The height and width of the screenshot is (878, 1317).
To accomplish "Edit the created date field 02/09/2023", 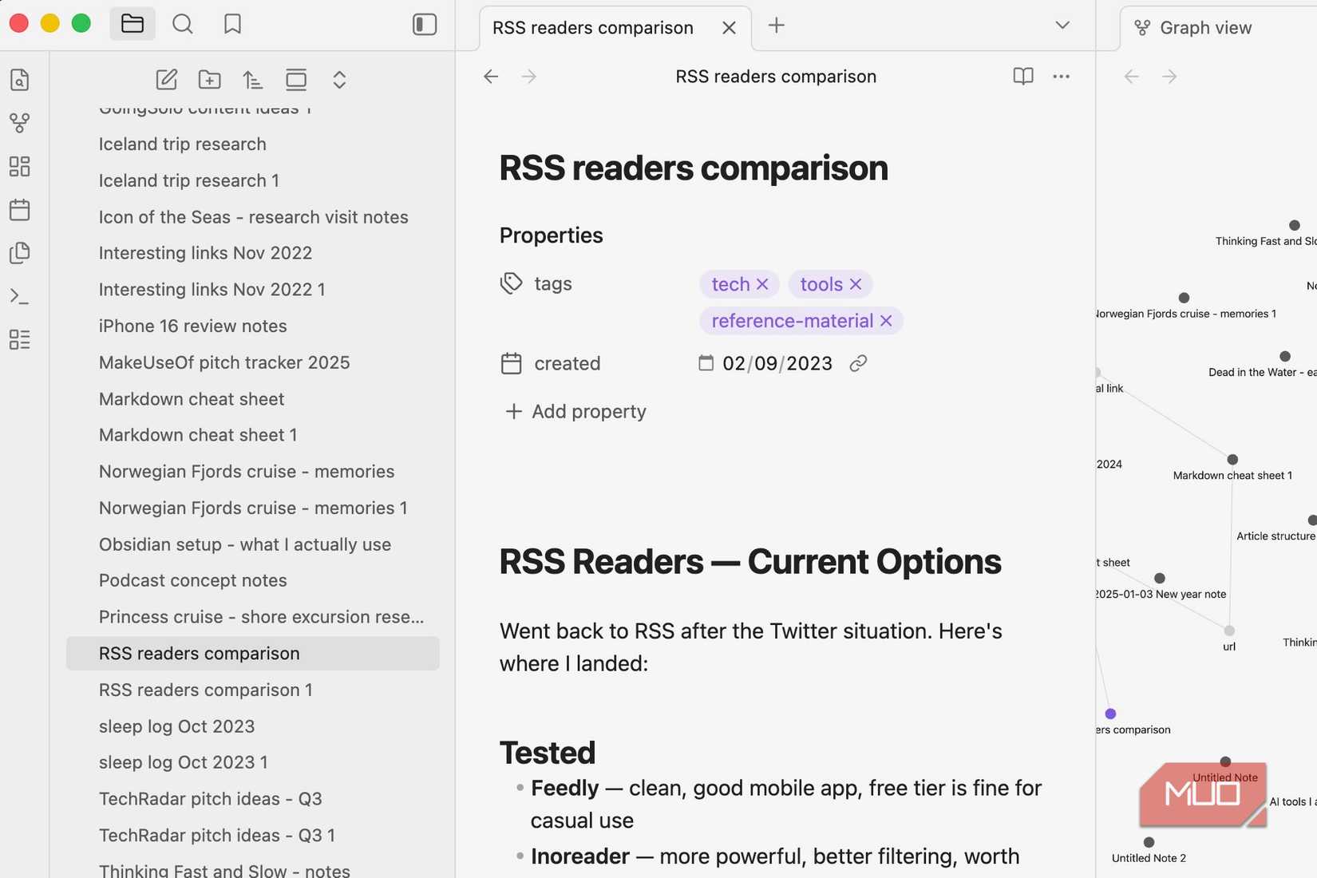I will [x=777, y=363].
